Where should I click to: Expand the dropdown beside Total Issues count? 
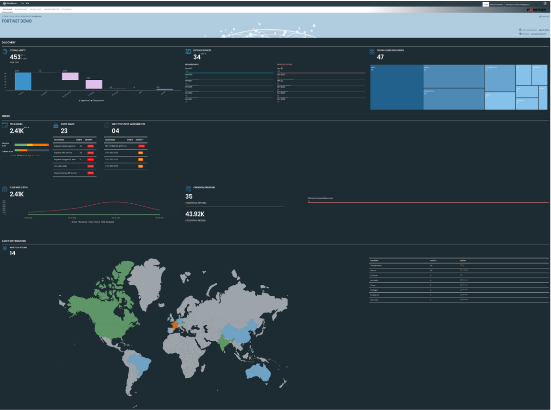pos(27,128)
